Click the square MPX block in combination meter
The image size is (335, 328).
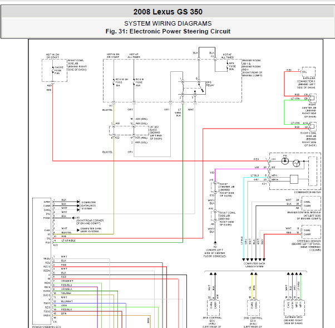point(294,179)
